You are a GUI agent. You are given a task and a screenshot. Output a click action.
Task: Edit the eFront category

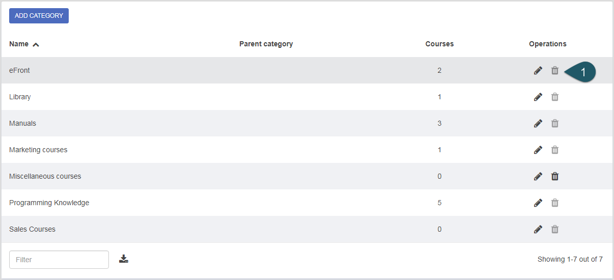[538, 71]
